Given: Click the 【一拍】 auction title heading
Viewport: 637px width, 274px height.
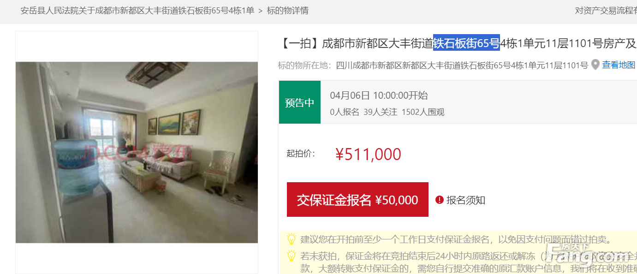Looking at the screenshot, I should point(457,43).
